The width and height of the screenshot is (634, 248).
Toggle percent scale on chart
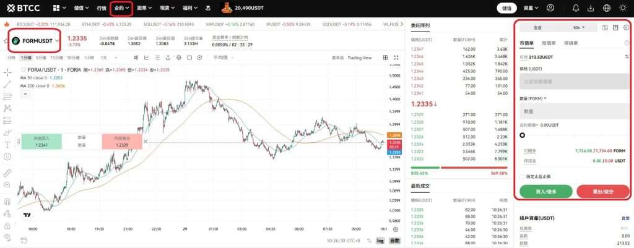click(x=369, y=241)
